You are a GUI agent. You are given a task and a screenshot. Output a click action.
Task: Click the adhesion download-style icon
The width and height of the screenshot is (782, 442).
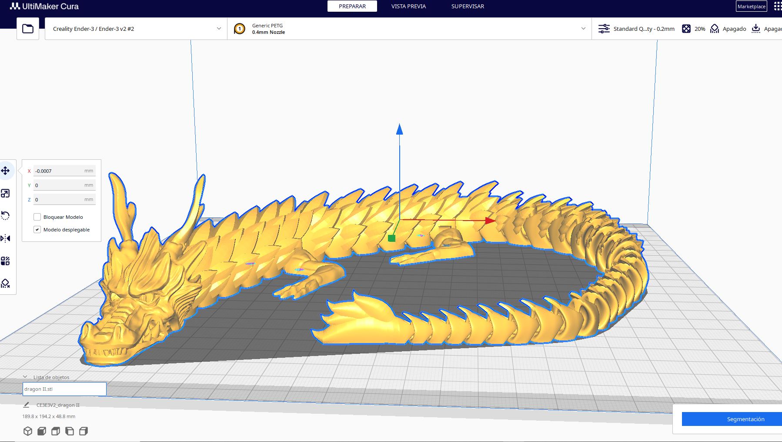click(756, 29)
